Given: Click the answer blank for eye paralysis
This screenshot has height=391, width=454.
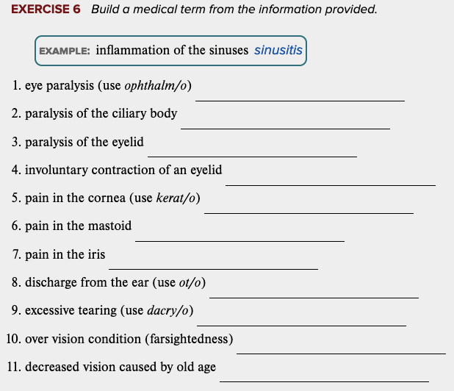Looking at the screenshot, I should 300,93.
